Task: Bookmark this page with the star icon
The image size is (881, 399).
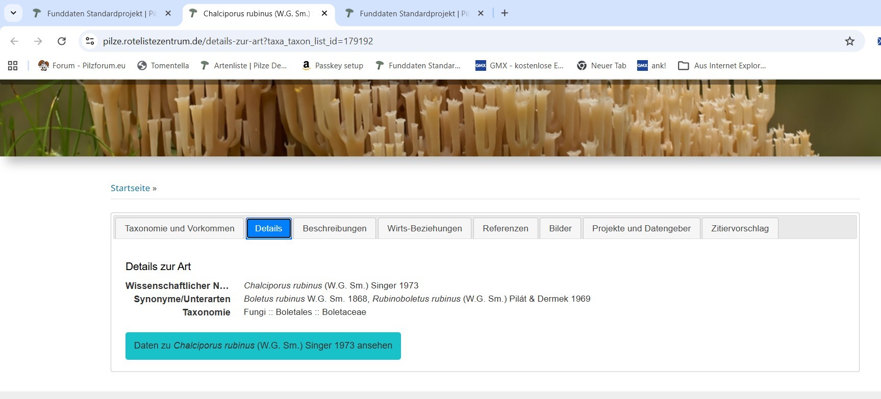Action: (x=849, y=41)
